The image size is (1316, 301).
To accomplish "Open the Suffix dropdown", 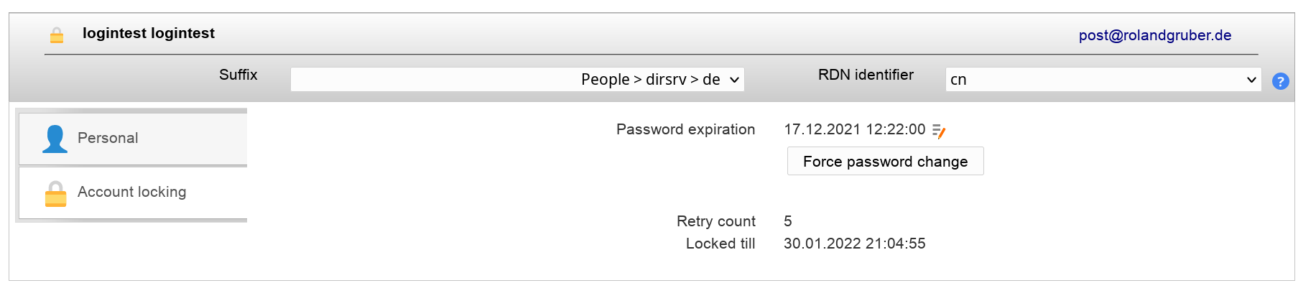I will click(516, 80).
